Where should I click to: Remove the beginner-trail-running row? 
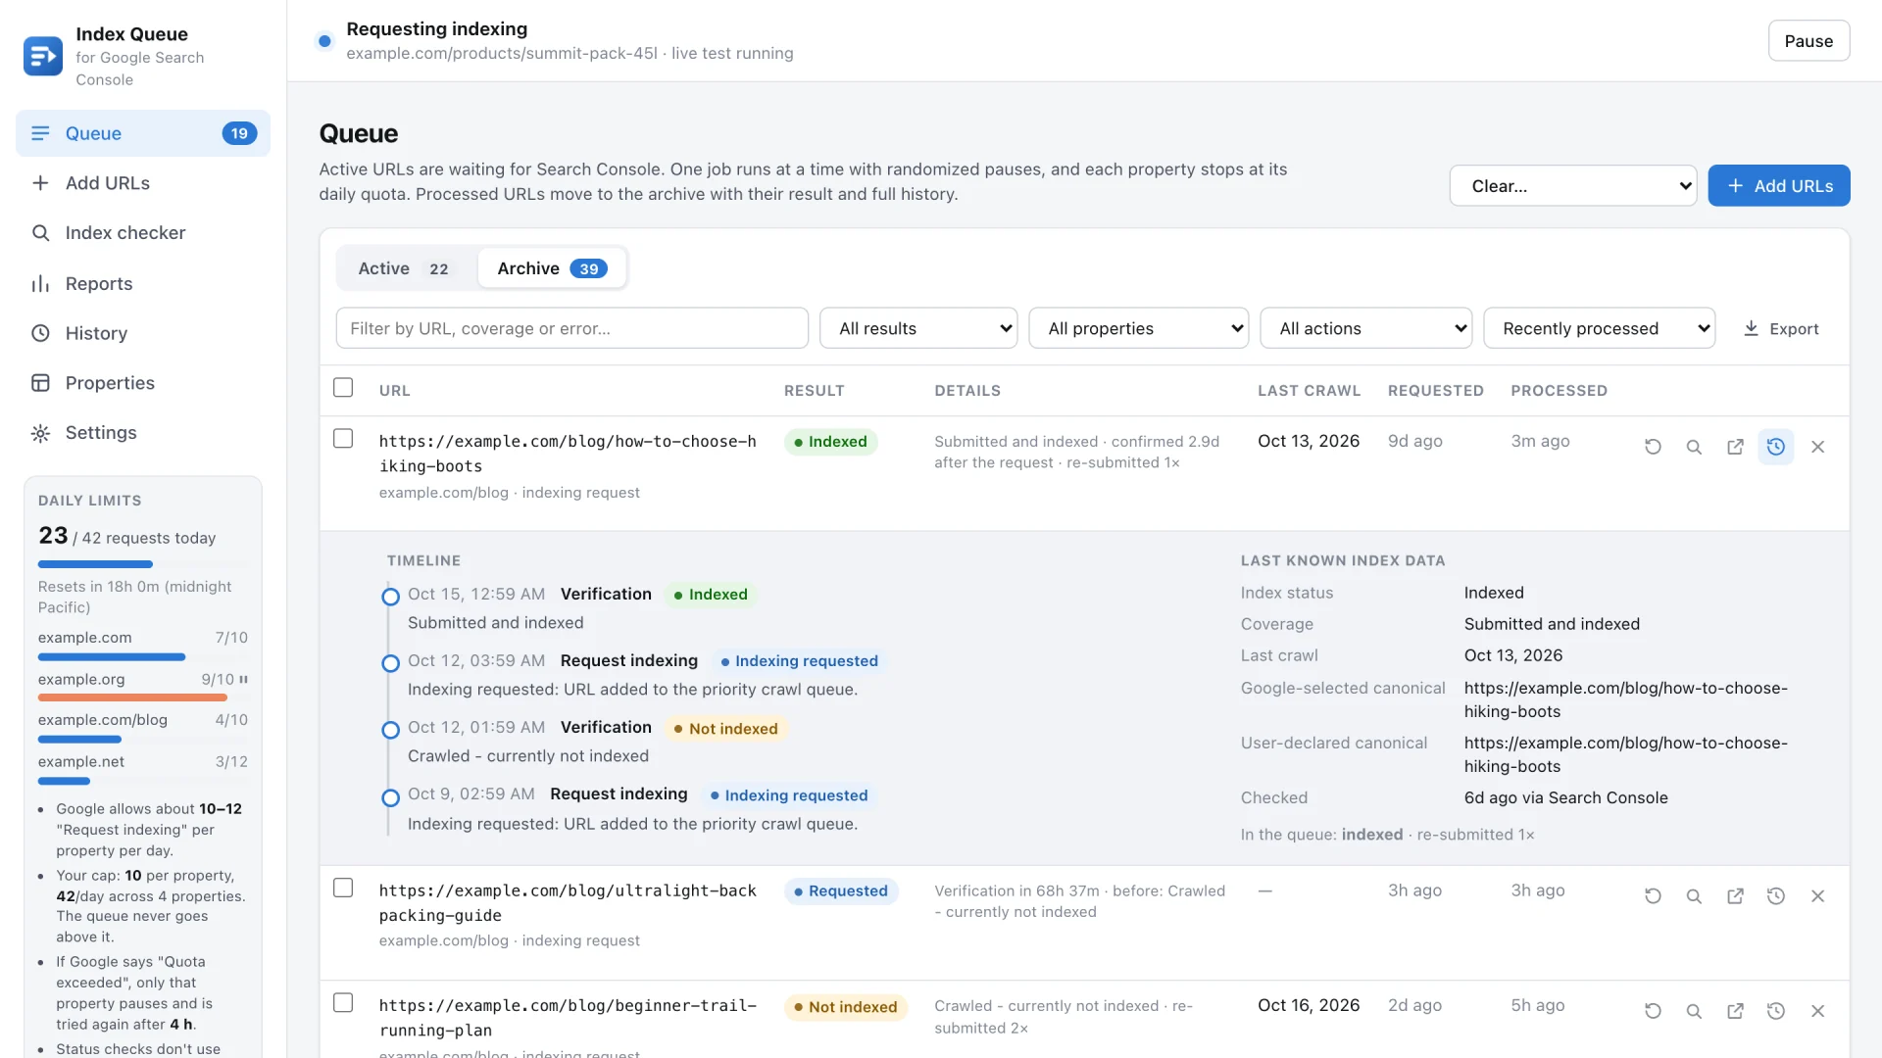coord(1817,1011)
